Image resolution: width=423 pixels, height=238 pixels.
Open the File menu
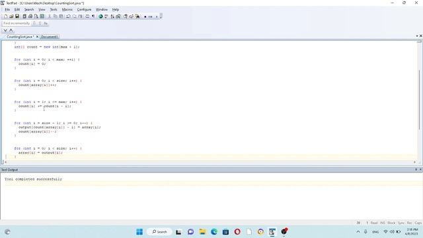point(7,9)
